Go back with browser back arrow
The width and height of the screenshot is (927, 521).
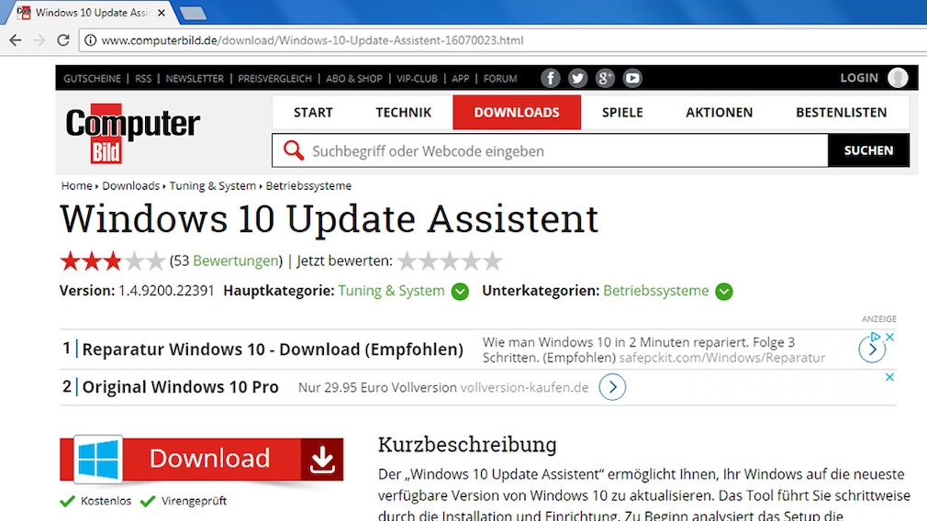click(16, 40)
